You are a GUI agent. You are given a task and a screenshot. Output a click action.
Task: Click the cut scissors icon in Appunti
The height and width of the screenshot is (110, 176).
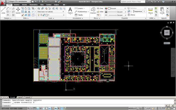coord(167,9)
